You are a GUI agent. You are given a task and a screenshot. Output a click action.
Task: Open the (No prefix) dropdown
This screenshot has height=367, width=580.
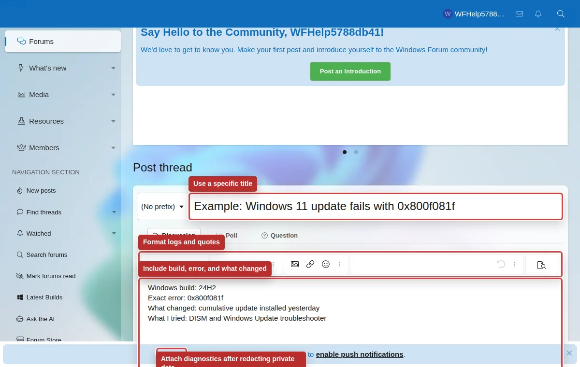pos(162,207)
